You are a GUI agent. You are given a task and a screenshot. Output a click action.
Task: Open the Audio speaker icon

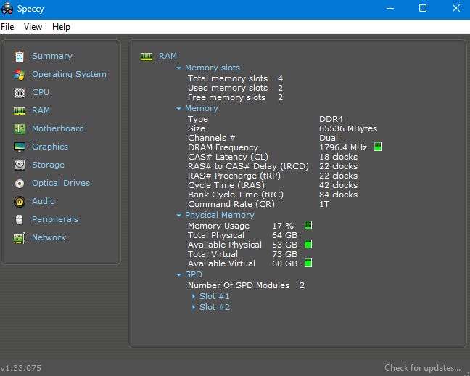pos(19,201)
